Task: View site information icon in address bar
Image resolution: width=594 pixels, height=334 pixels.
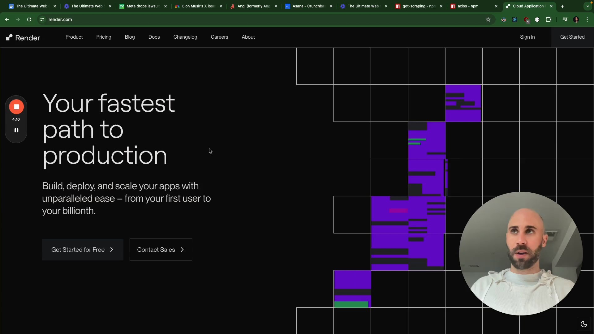Action: click(42, 19)
